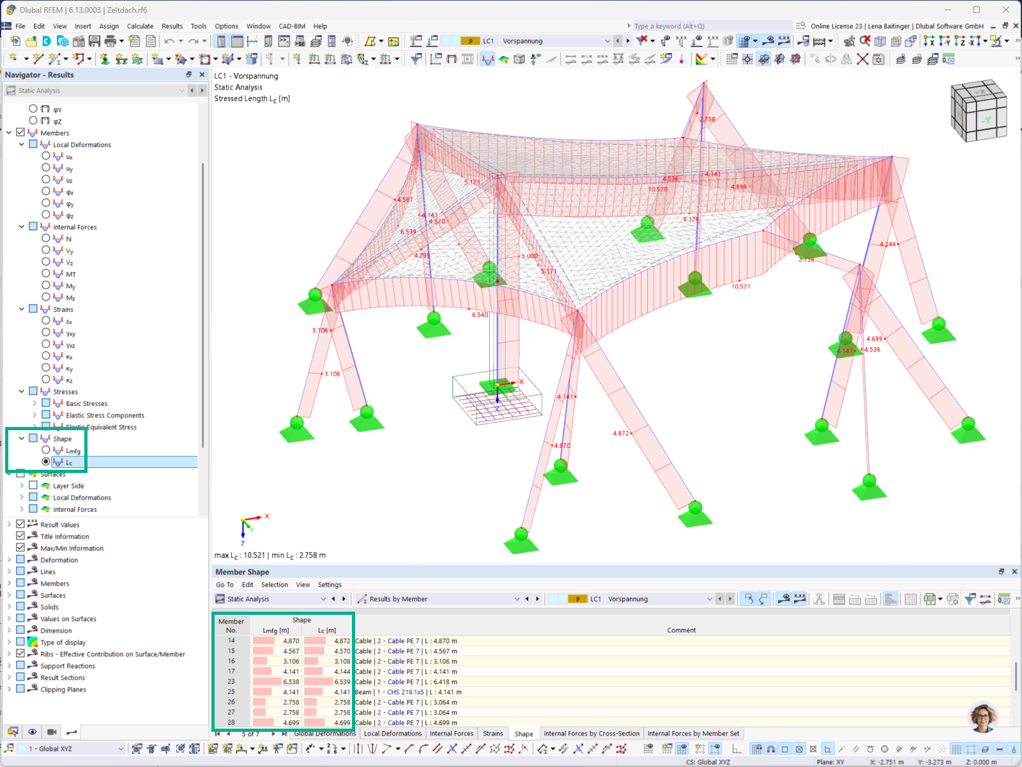This screenshot has width=1022, height=767.
Task: Uncheck the Result Values checkbox
Action: point(20,523)
